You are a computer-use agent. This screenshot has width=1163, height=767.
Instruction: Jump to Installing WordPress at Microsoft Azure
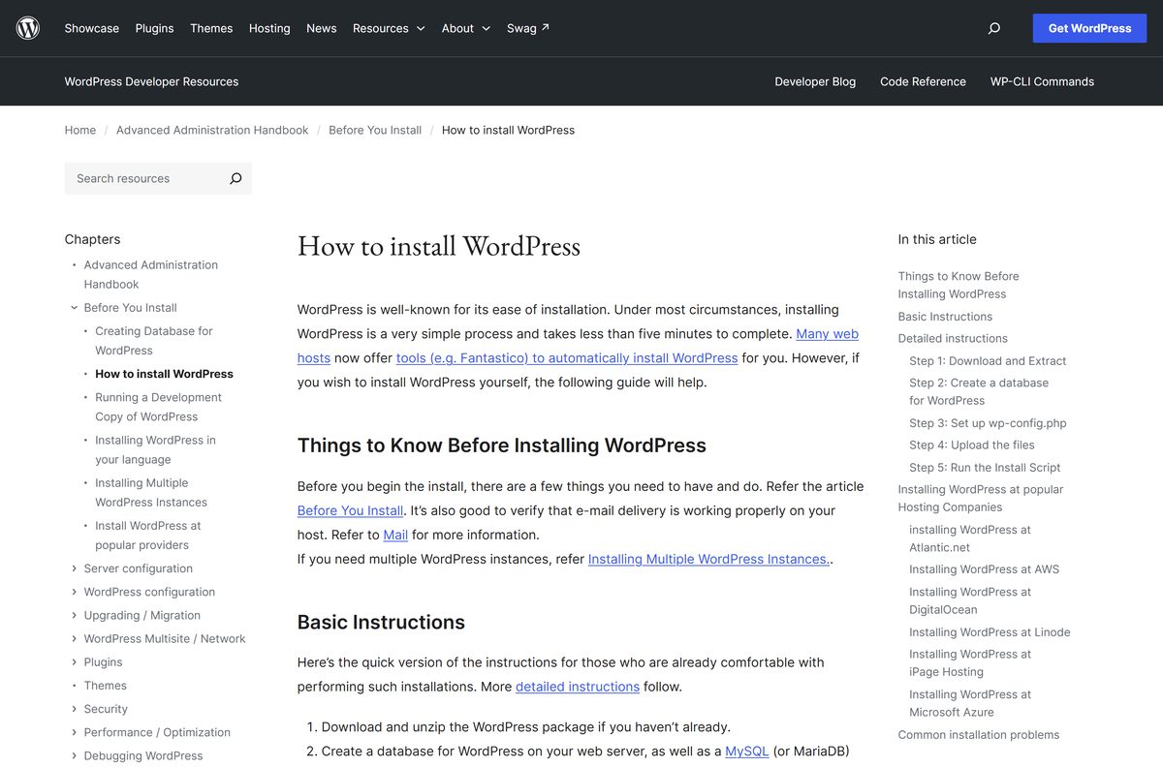click(970, 703)
